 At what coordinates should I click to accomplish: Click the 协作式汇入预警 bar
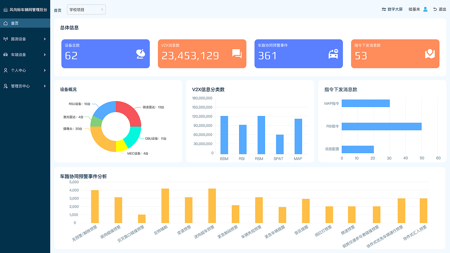[x=423, y=210]
